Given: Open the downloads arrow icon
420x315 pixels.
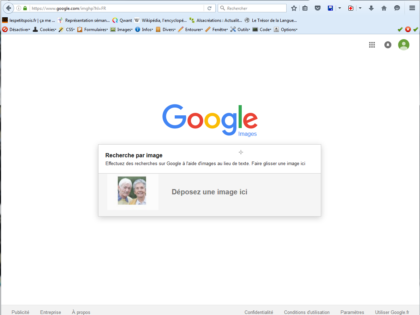Looking at the screenshot, I should (371, 8).
